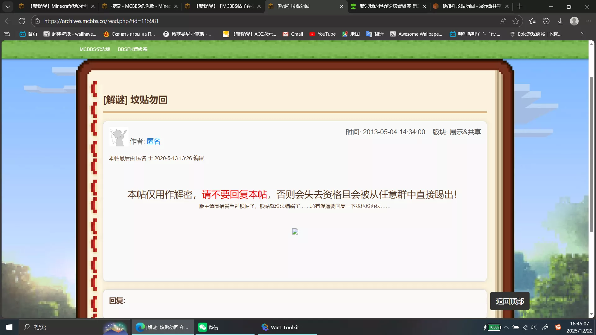Refresh the current page
The image size is (596, 335).
pyautogui.click(x=22, y=21)
